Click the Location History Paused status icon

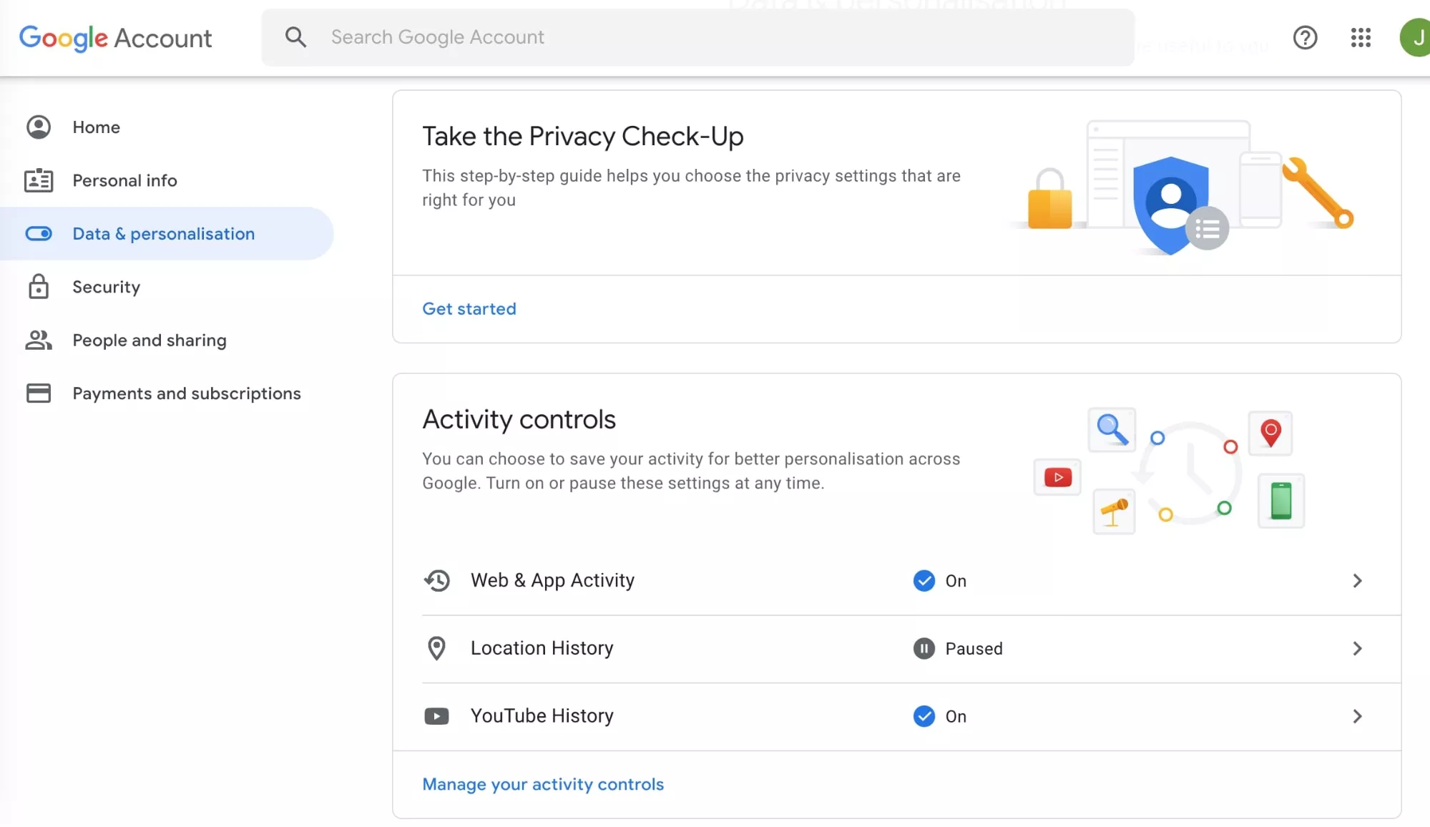(924, 648)
